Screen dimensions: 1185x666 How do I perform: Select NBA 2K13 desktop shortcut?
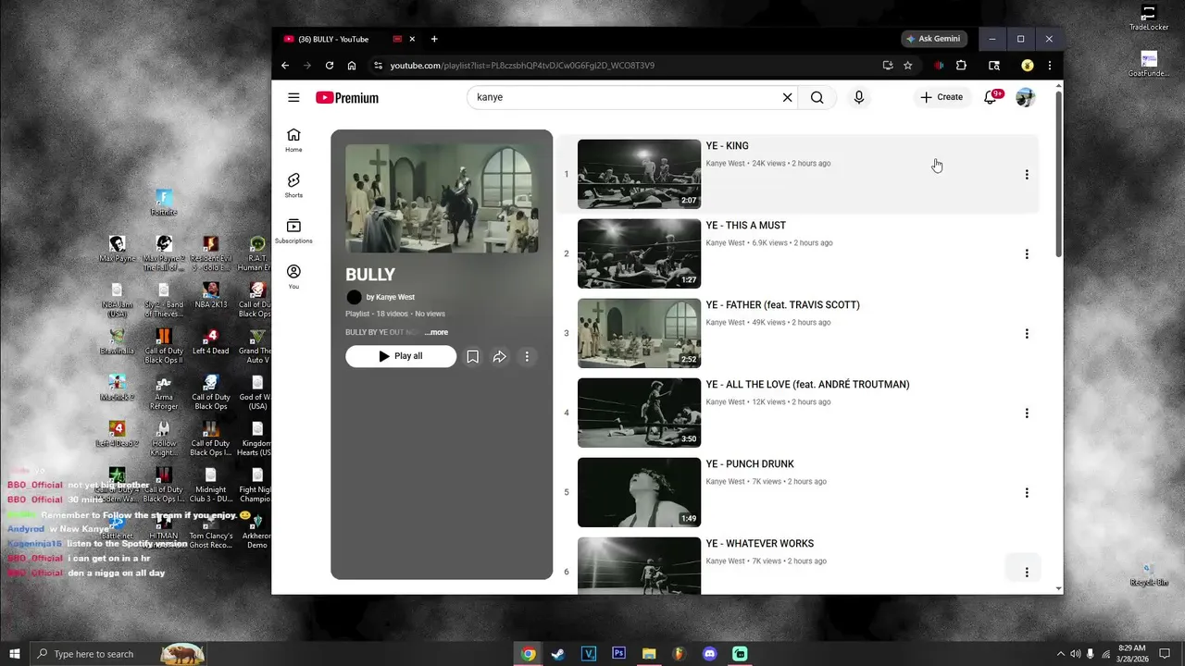210,296
